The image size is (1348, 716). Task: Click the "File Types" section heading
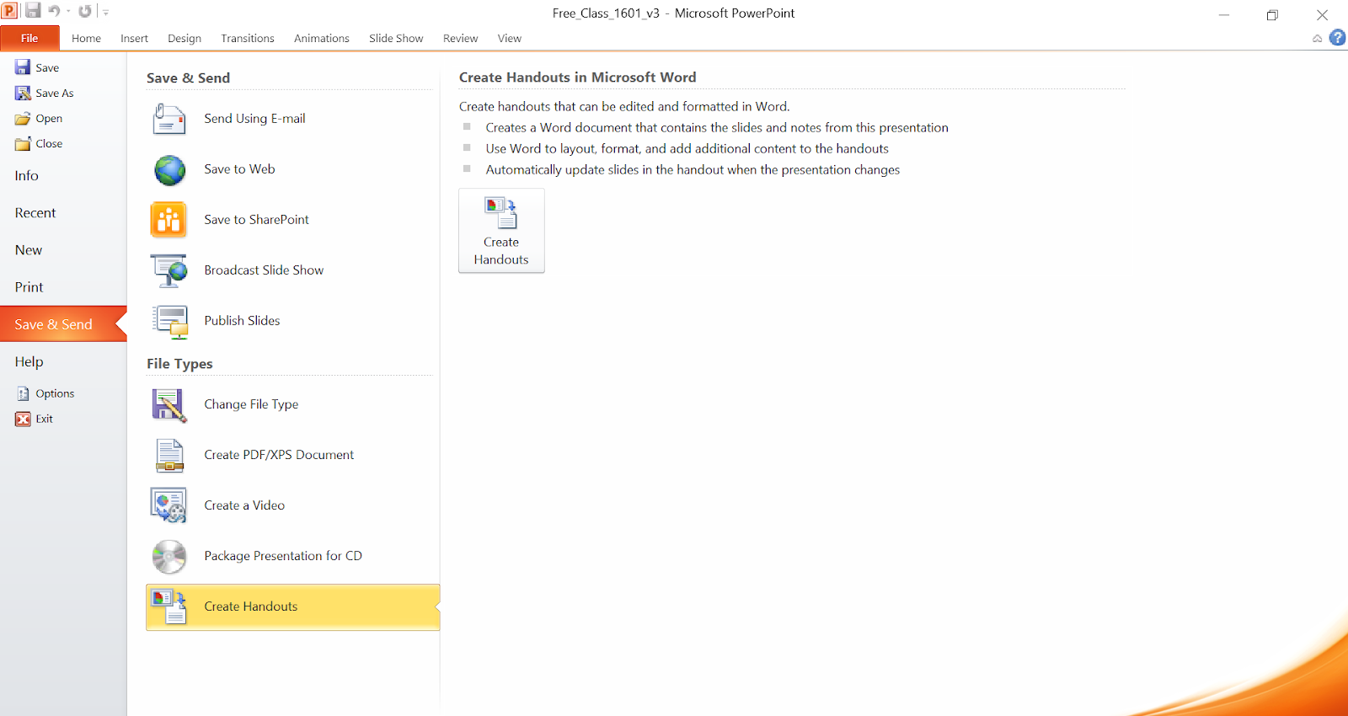pos(179,364)
